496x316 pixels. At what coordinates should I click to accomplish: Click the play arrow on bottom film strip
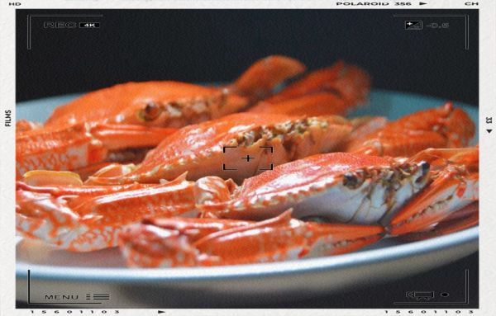162,312
